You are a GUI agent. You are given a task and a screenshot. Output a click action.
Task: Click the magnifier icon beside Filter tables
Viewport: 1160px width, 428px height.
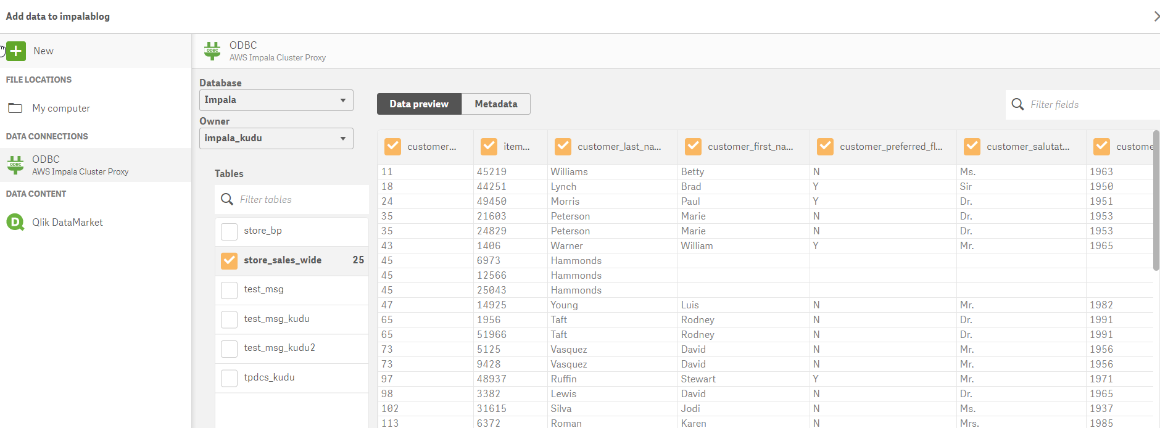[227, 199]
